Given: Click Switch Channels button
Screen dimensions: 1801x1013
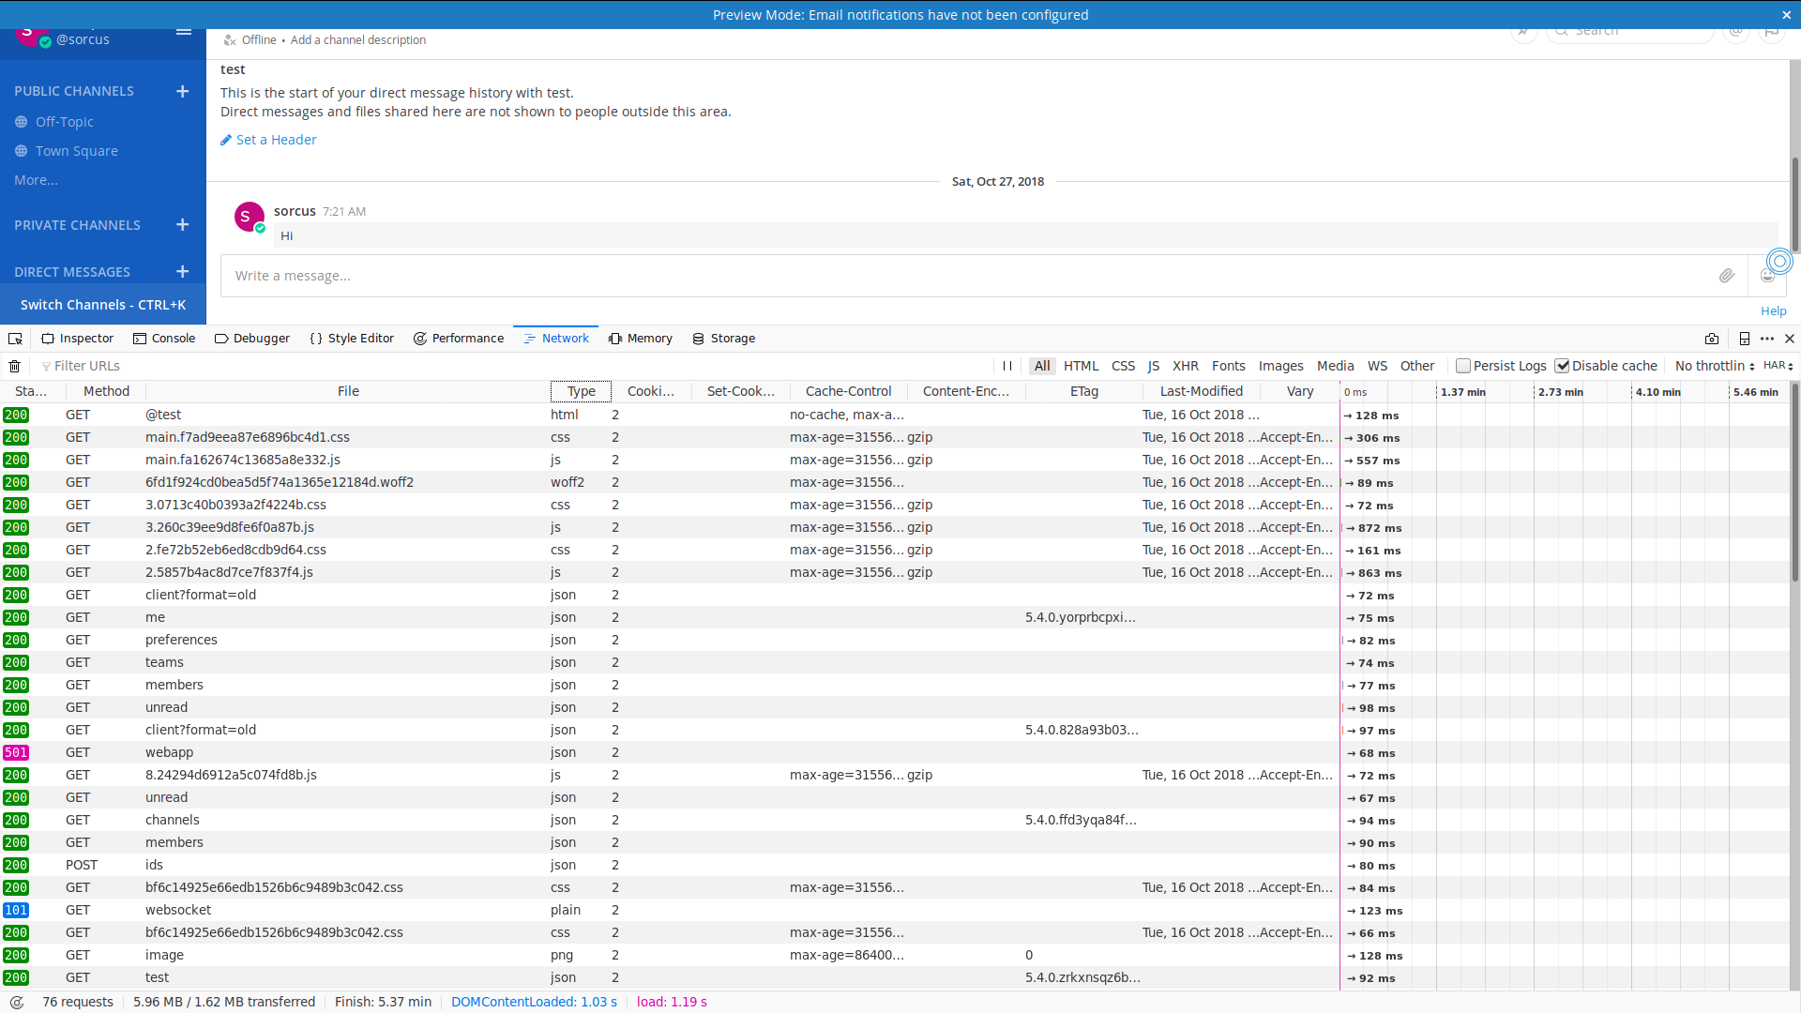Looking at the screenshot, I should click(x=103, y=305).
